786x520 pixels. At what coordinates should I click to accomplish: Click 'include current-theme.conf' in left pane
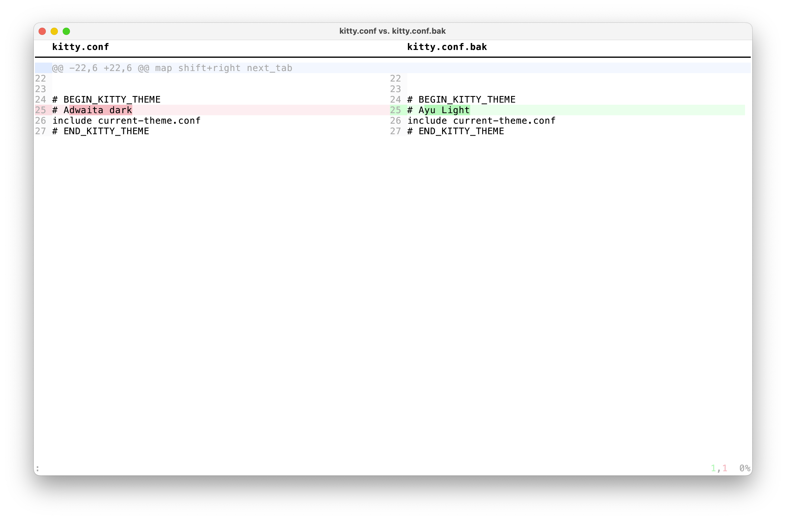[x=126, y=121]
